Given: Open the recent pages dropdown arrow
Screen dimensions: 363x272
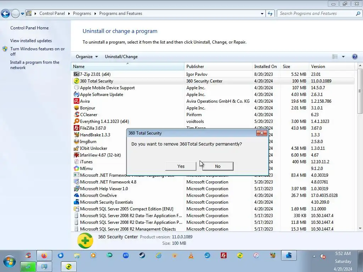Looking at the screenshot, I should pos(22,14).
